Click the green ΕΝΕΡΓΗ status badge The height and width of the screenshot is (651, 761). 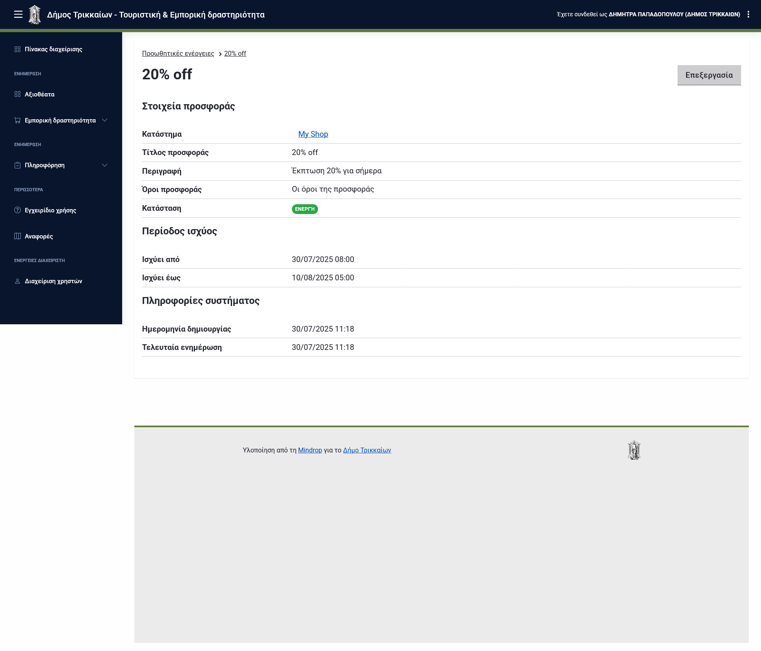[x=305, y=209]
